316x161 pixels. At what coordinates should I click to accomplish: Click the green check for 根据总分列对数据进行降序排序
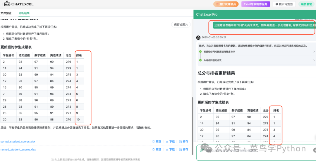tap(200, 52)
